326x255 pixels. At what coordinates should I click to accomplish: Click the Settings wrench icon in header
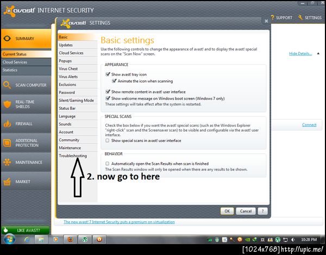click(300, 17)
